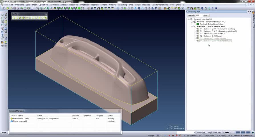The width and height of the screenshot is (255, 137).
Task: Open the Machining menu
Action: pos(122,5)
